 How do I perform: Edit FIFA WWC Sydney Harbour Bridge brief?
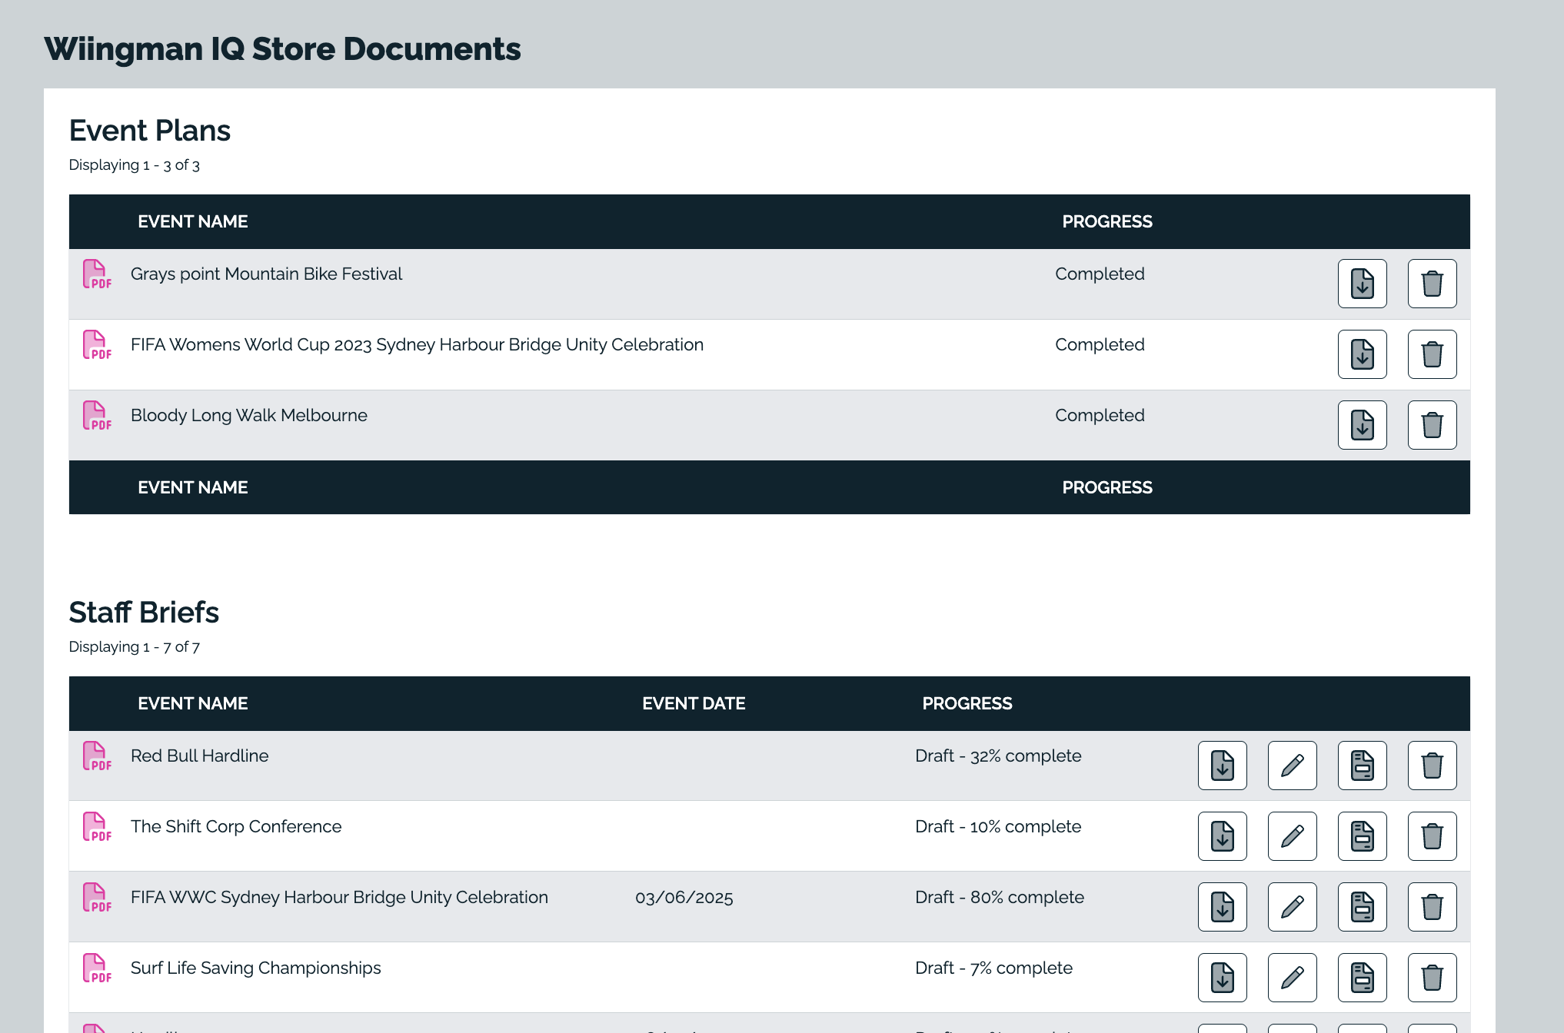pos(1292,907)
